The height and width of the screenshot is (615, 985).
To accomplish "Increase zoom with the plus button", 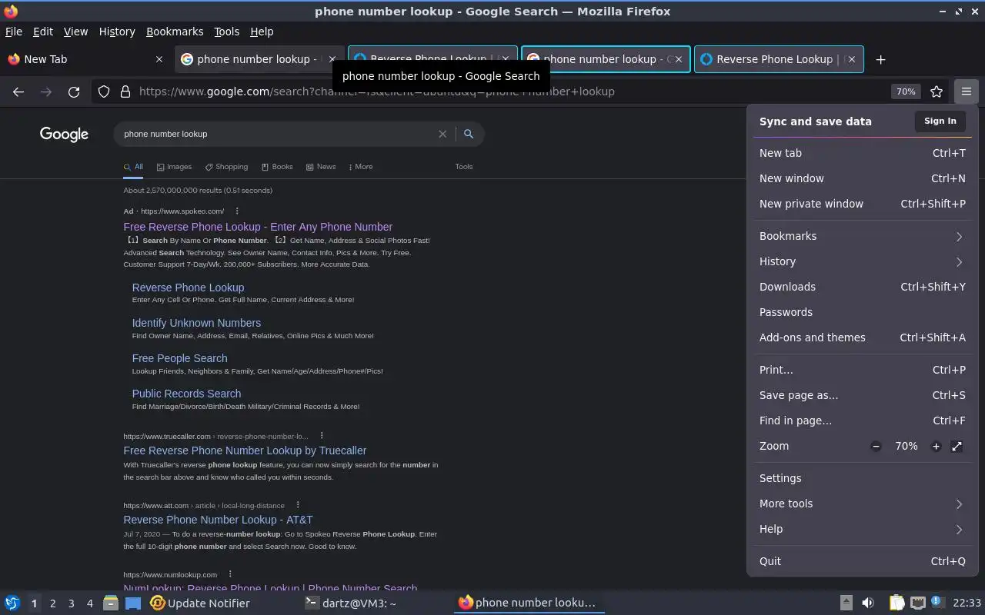I will [936, 446].
